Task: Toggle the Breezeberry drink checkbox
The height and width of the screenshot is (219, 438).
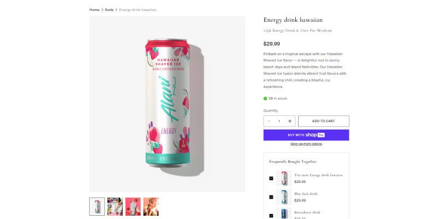Action: (271, 215)
